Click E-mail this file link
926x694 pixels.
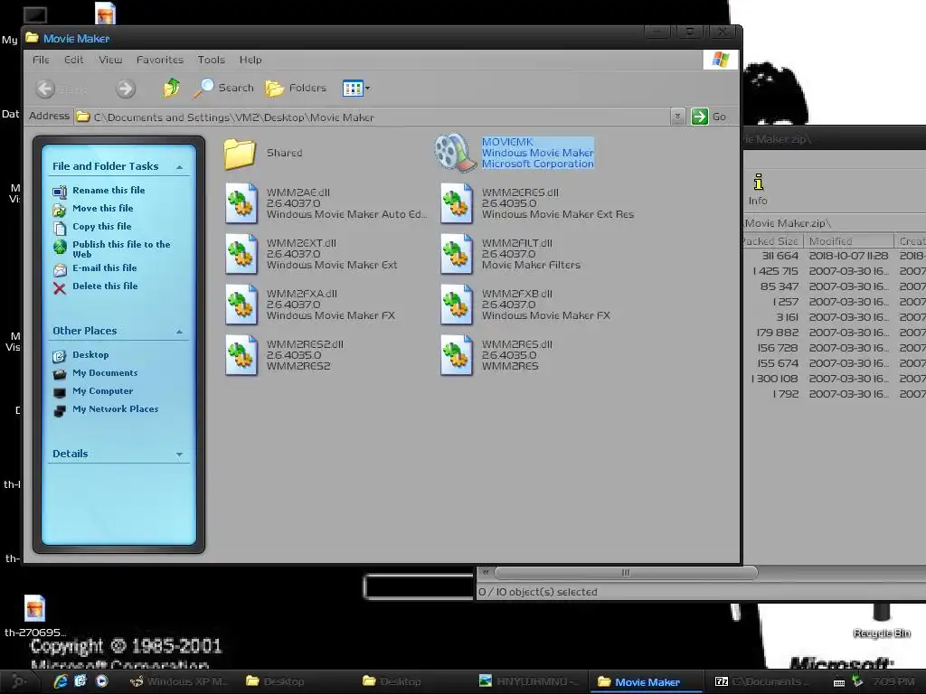point(105,267)
